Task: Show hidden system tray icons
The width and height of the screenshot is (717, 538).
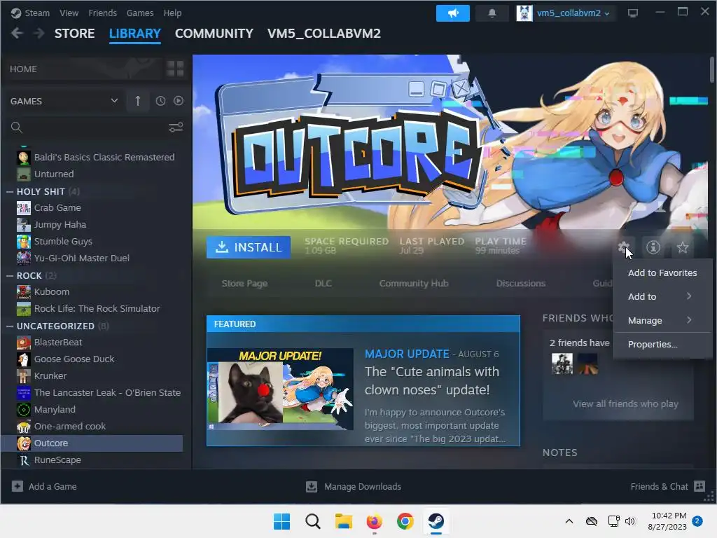Action: tap(569, 521)
